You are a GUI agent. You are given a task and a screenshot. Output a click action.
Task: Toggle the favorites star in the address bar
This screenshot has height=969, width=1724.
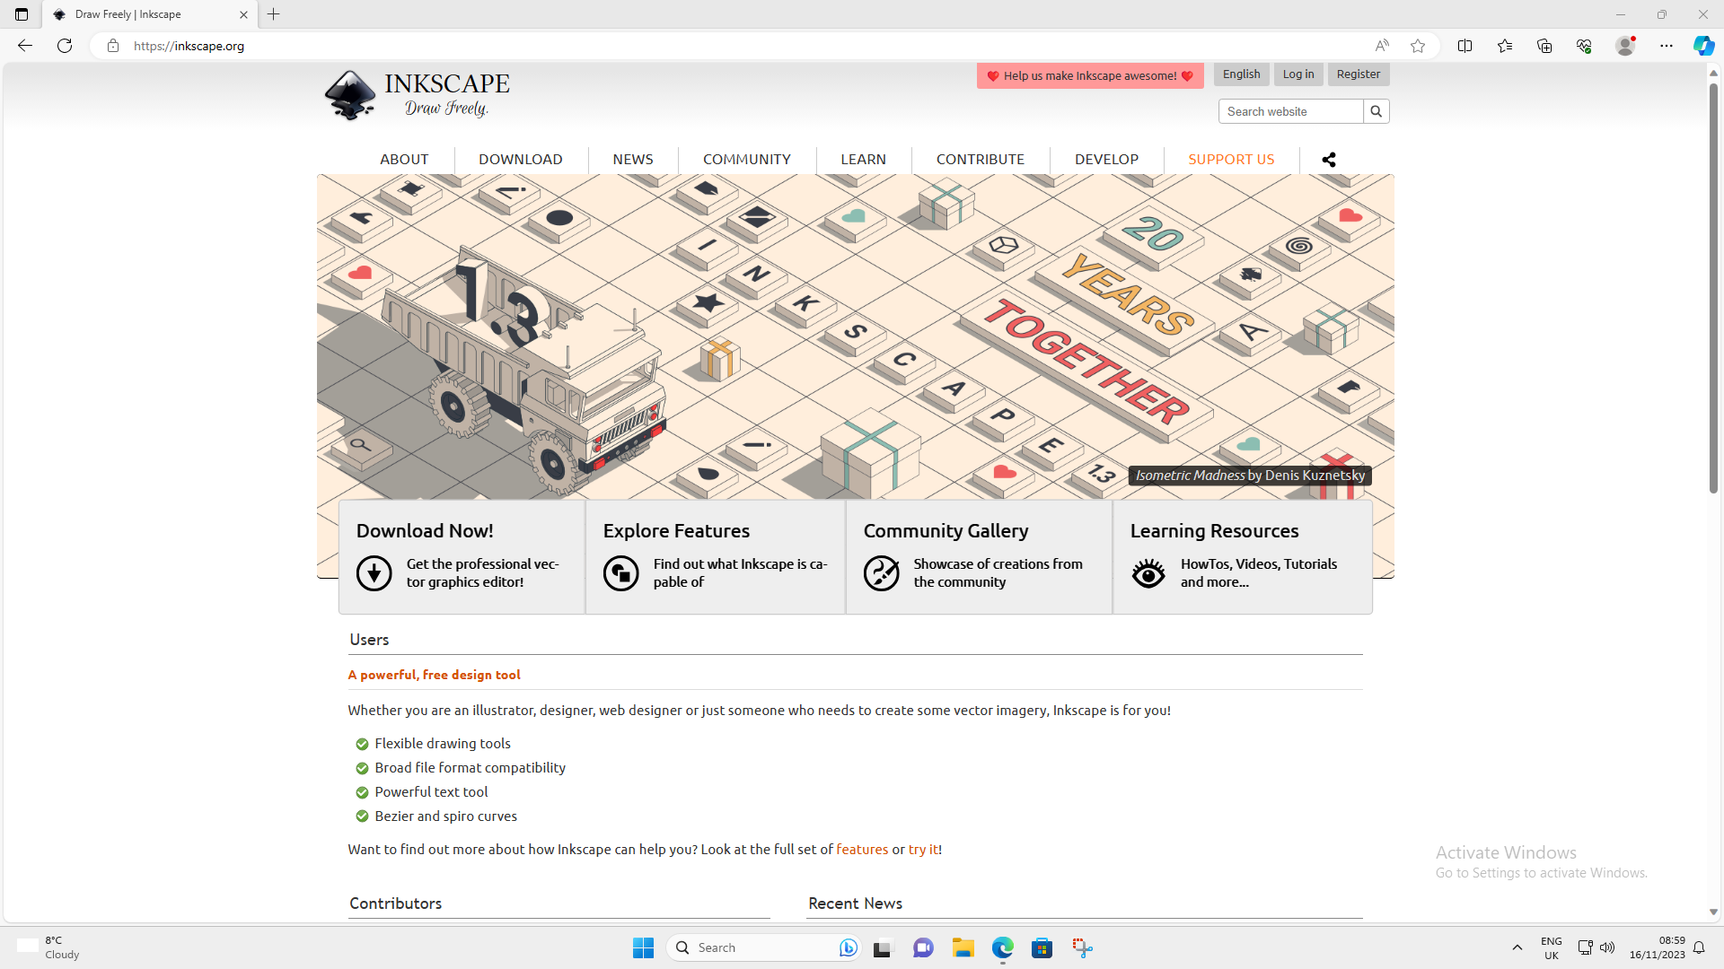coord(1418,46)
